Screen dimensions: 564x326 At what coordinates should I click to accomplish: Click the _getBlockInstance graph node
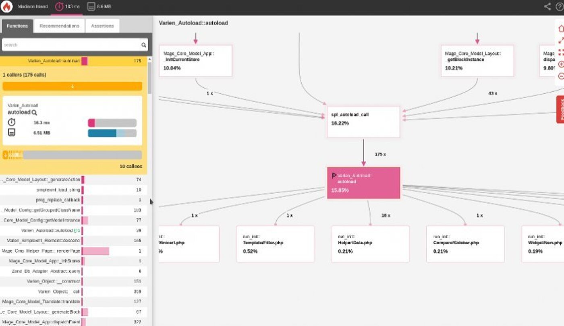click(477, 61)
